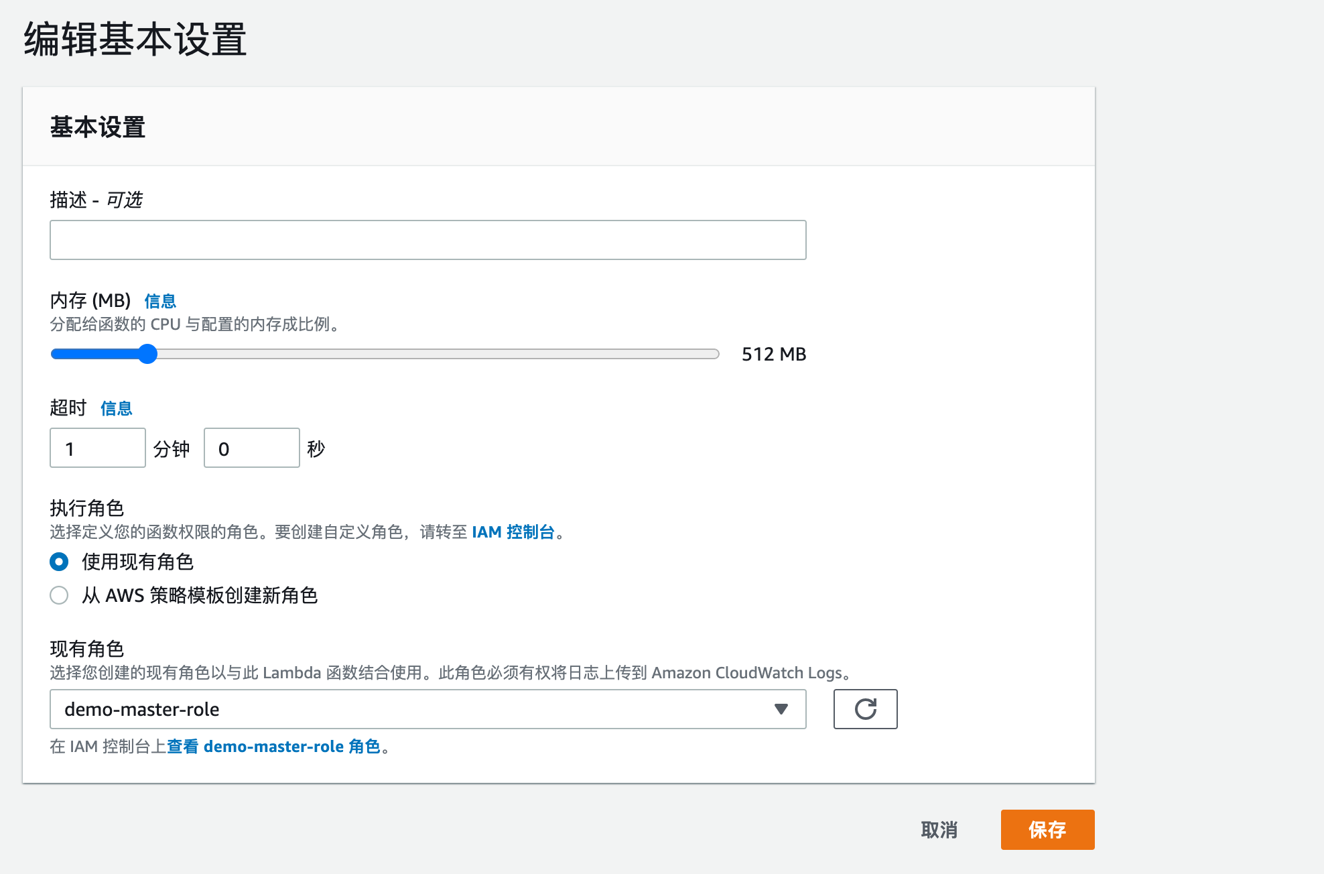
Task: Focus the timeout 秒 seconds field
Action: [x=251, y=448]
